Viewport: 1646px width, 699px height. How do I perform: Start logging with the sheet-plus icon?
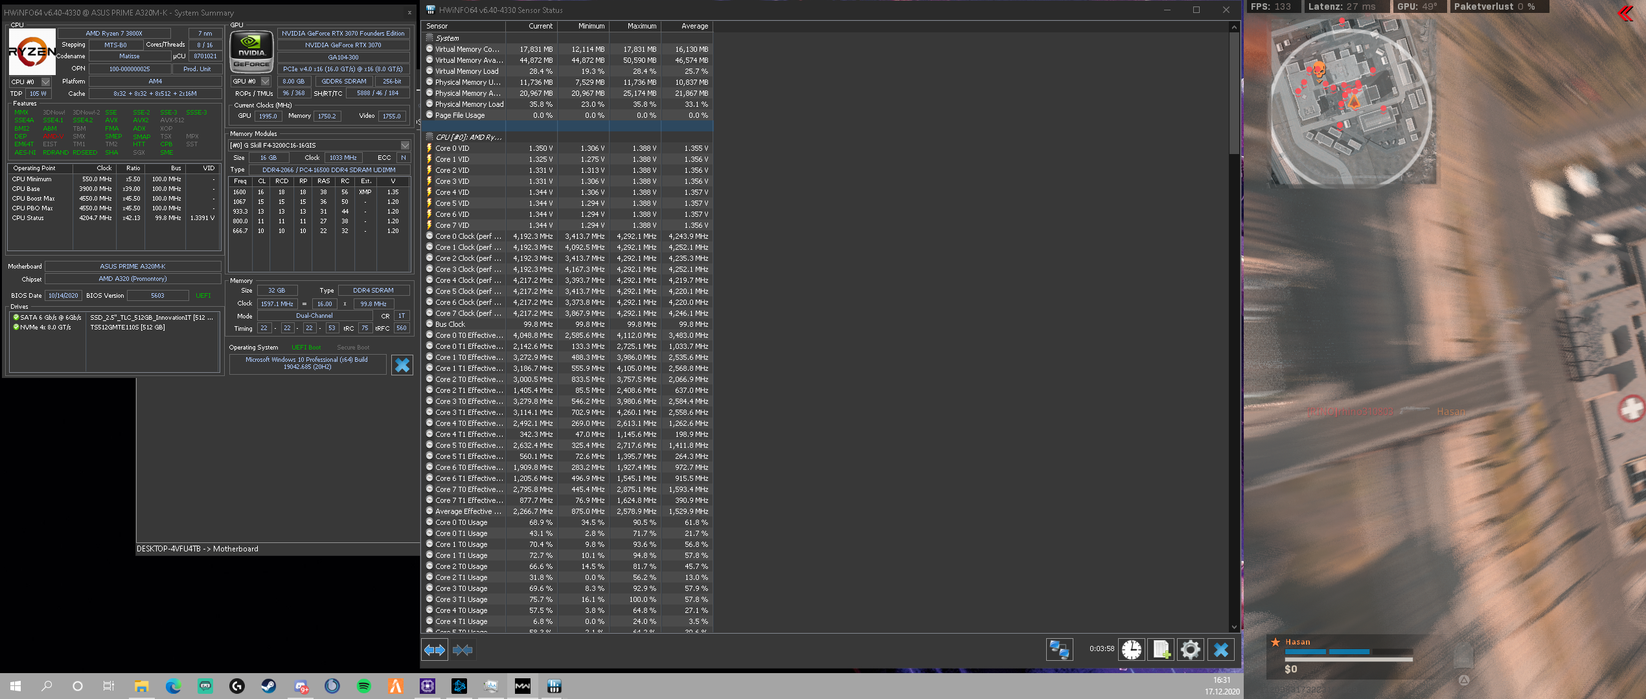pyautogui.click(x=1161, y=649)
